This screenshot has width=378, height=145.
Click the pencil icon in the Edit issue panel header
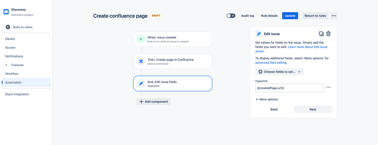pyautogui.click(x=259, y=34)
